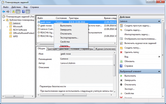Open the Вид submenu arrow in Actions

[159, 57]
